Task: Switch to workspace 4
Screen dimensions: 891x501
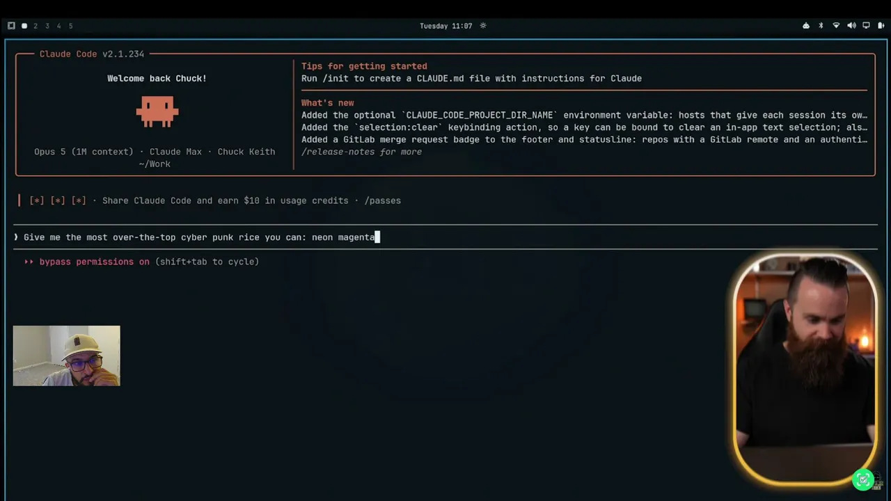Action: [58, 26]
